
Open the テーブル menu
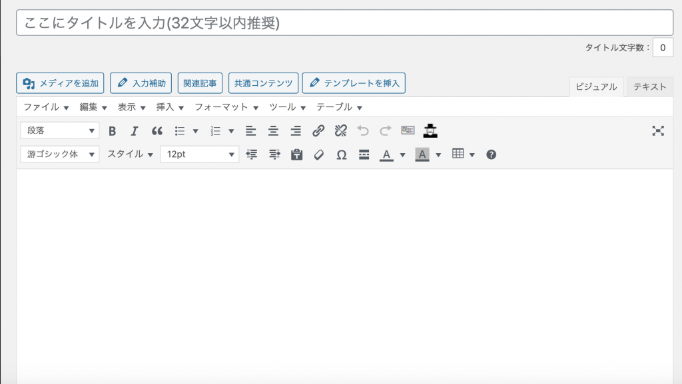click(x=339, y=107)
